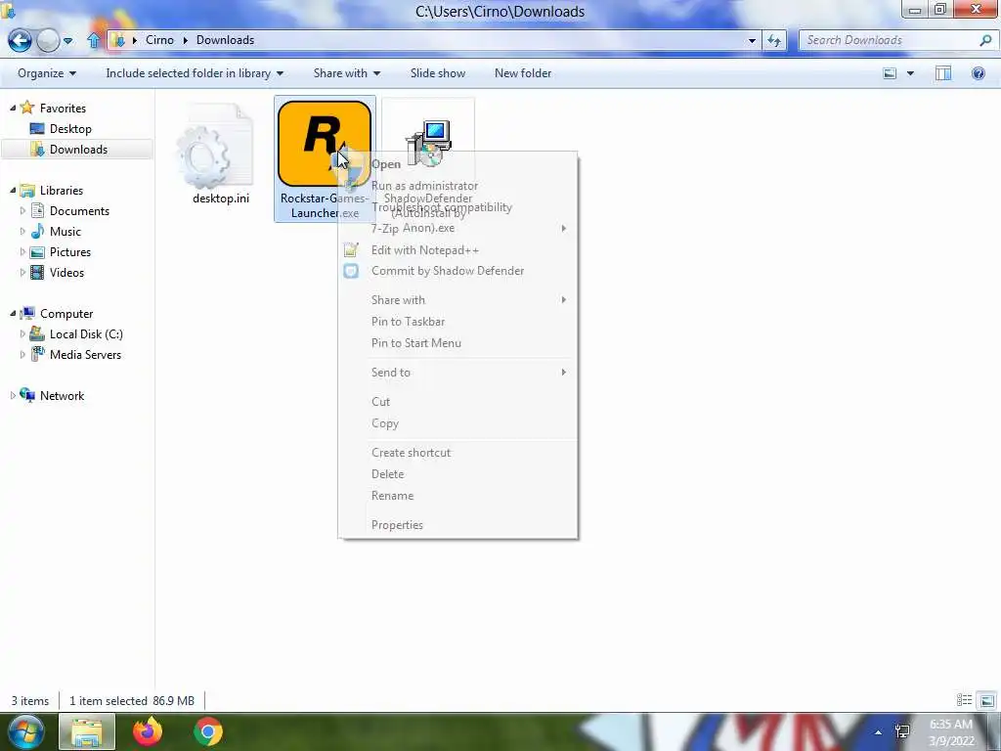Choose Pin to Taskbar

[x=457, y=321]
